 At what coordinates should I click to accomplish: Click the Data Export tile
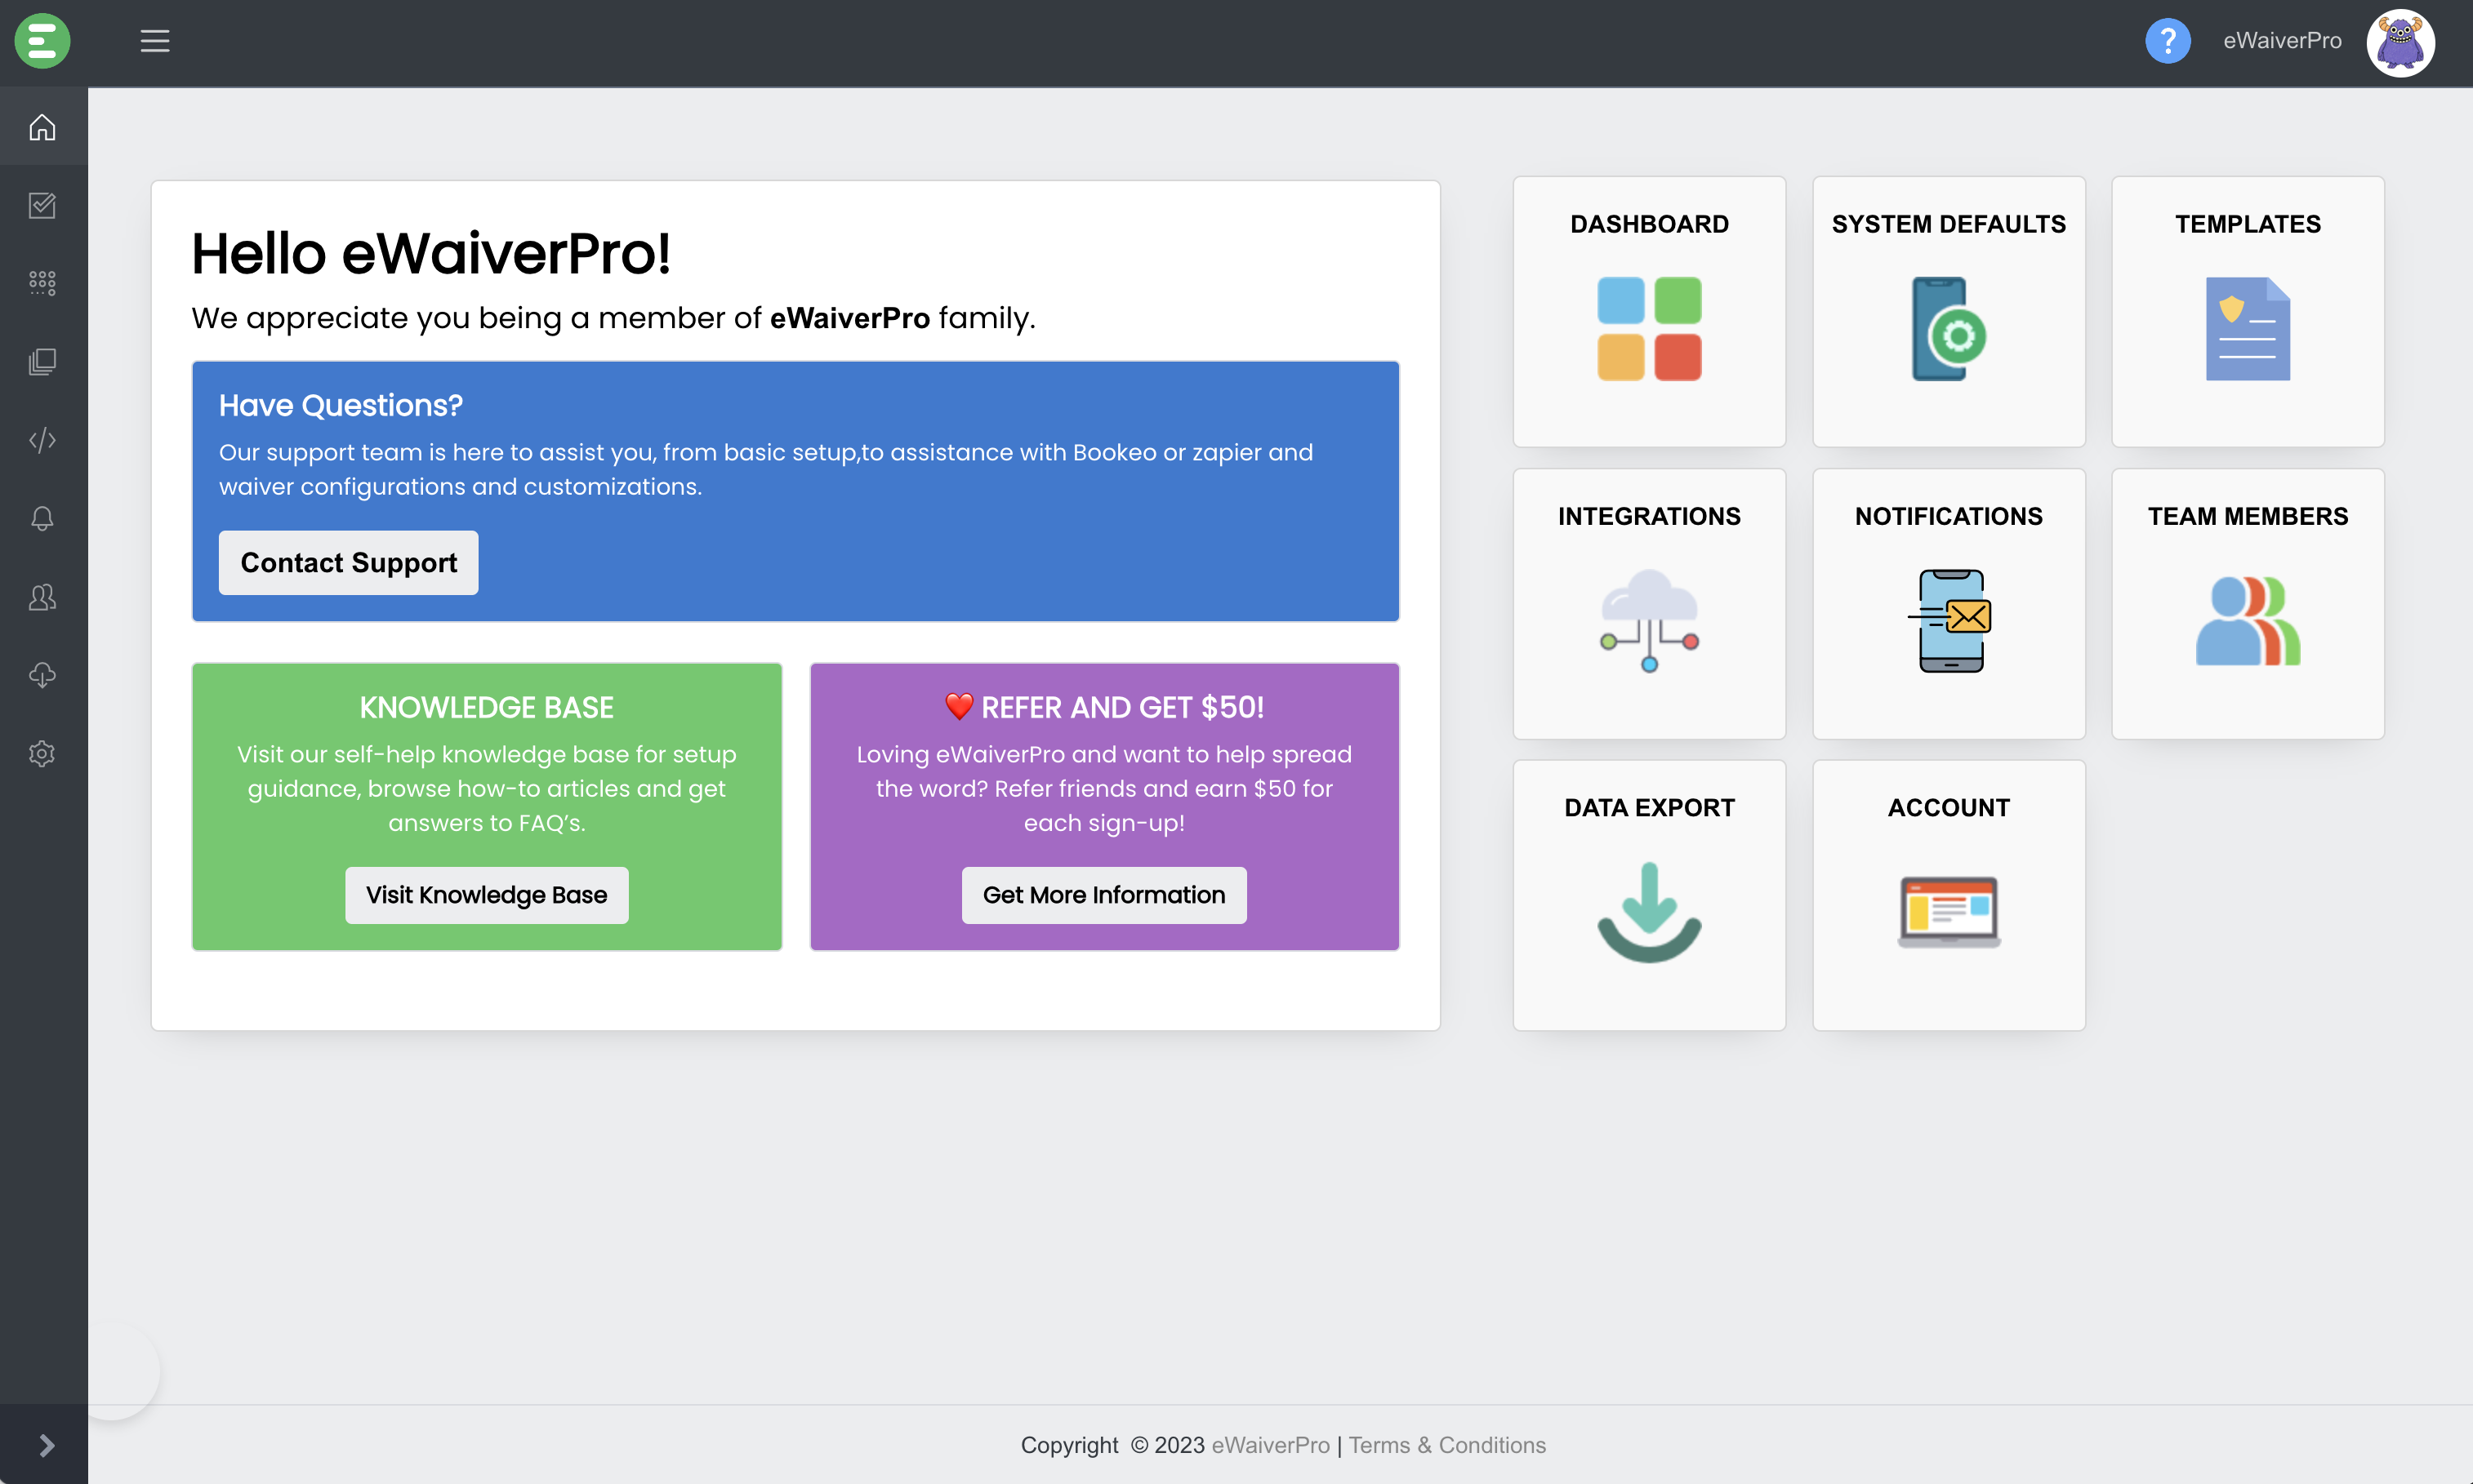tap(1649, 895)
